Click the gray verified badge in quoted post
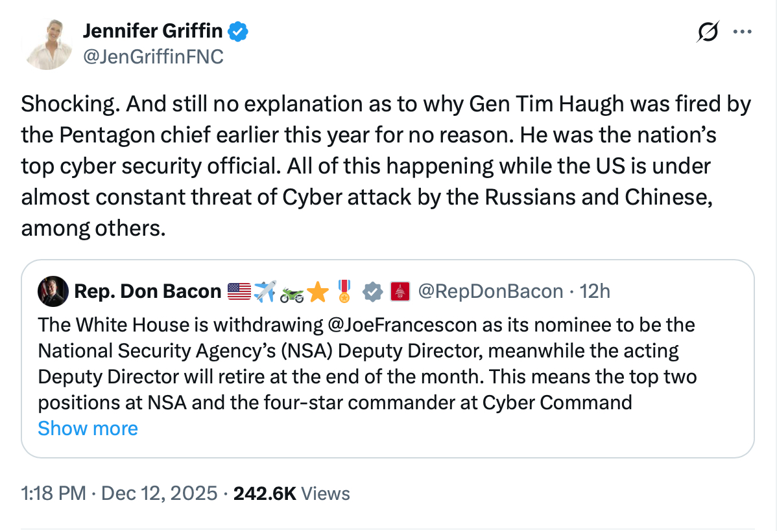Screen dimensions: 777x531 pyautogui.click(x=372, y=292)
